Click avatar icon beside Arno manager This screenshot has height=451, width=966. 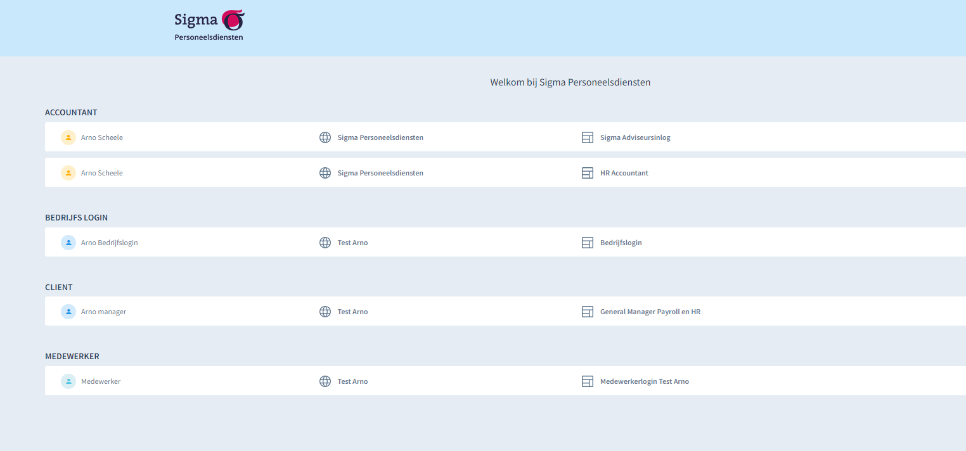(x=68, y=312)
